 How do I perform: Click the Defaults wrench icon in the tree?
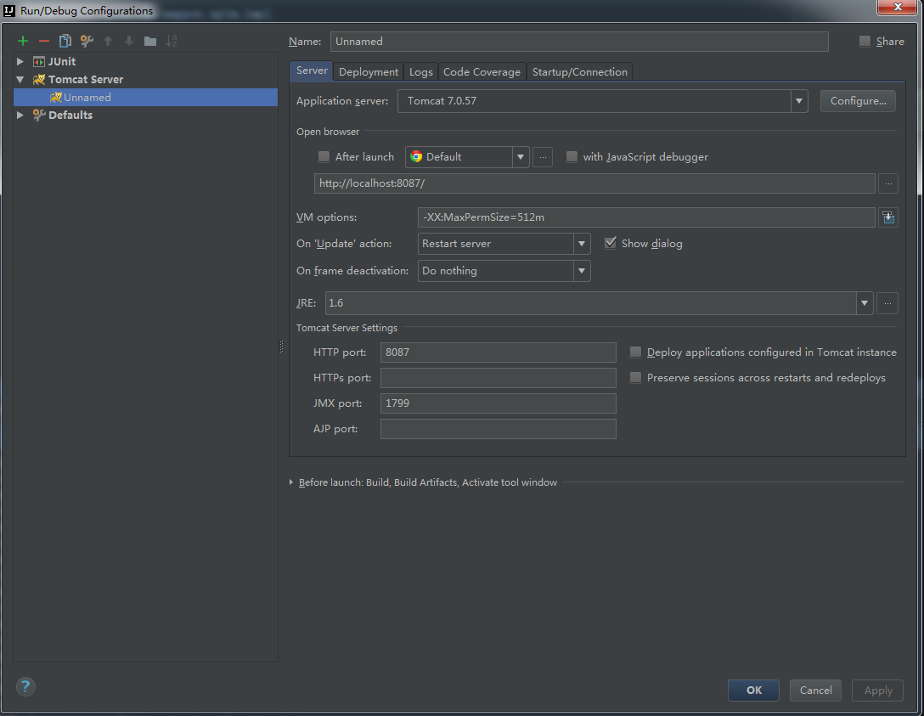pos(39,115)
